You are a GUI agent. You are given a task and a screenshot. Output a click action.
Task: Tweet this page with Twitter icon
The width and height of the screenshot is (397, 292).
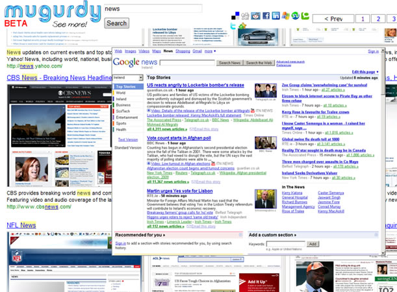click(x=233, y=25)
